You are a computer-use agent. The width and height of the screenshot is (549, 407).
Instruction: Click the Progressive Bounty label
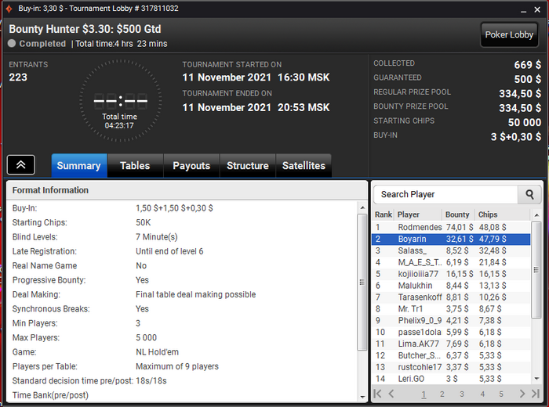[x=49, y=280]
